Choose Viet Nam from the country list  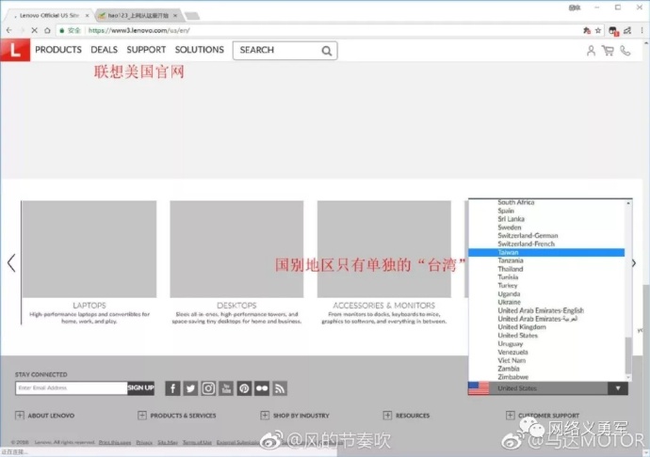(x=546, y=360)
